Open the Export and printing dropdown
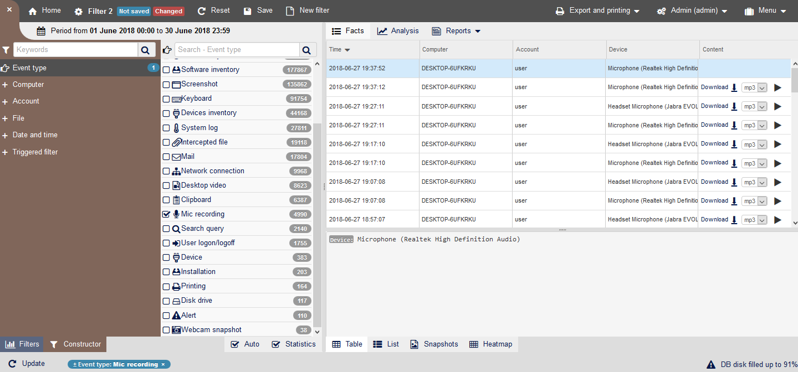This screenshot has height=372, width=798. 597,11
